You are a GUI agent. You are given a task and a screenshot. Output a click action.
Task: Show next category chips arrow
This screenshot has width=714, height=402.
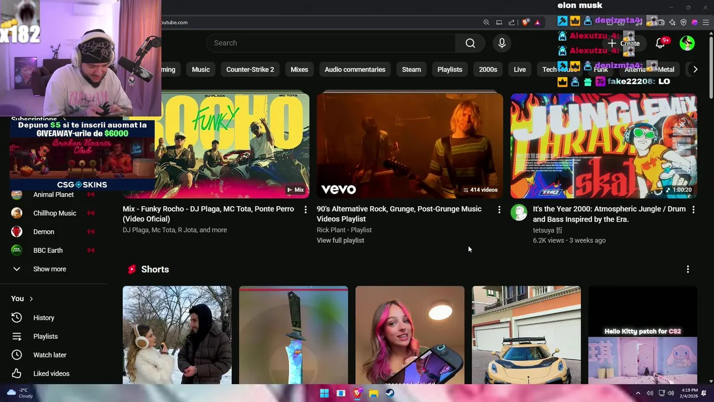[x=695, y=69]
